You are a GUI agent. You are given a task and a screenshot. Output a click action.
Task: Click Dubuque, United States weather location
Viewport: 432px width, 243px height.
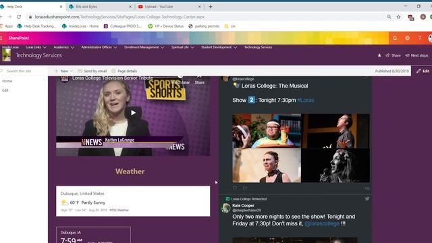(82, 194)
